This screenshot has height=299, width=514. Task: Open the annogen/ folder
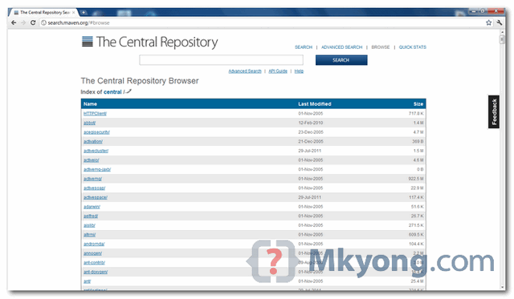click(93, 253)
